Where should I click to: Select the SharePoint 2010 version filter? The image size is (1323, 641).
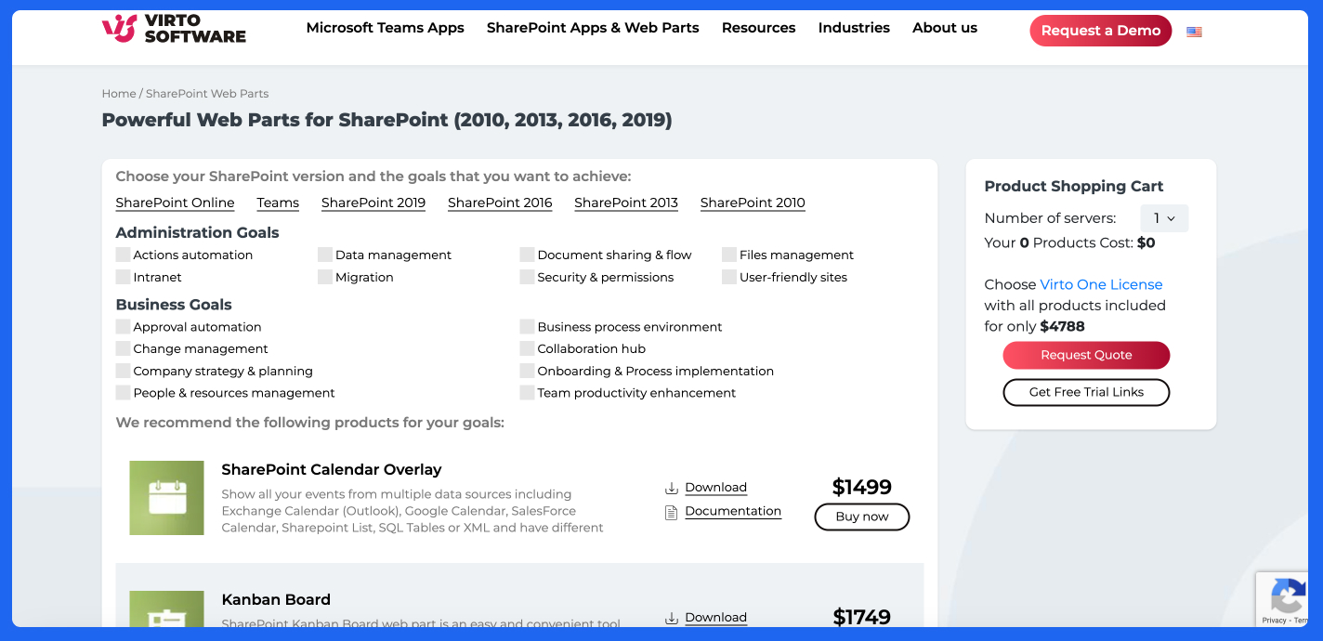753,203
